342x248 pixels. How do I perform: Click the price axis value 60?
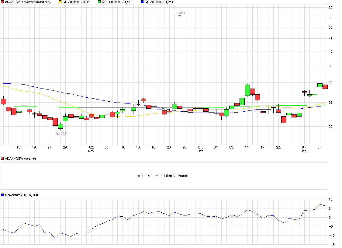pos(331,8)
